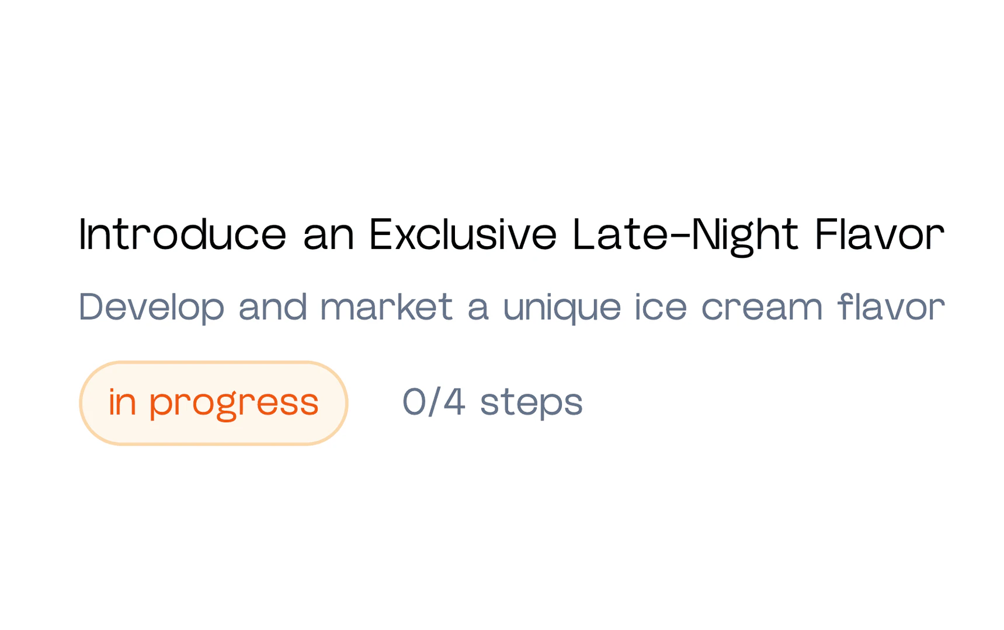
Task: Click the letter 'a' before 'unique'
Action: pyautogui.click(x=478, y=308)
